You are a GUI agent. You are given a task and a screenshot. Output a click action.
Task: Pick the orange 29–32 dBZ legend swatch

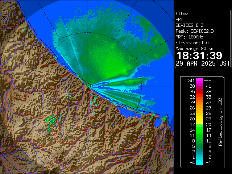[199, 102]
